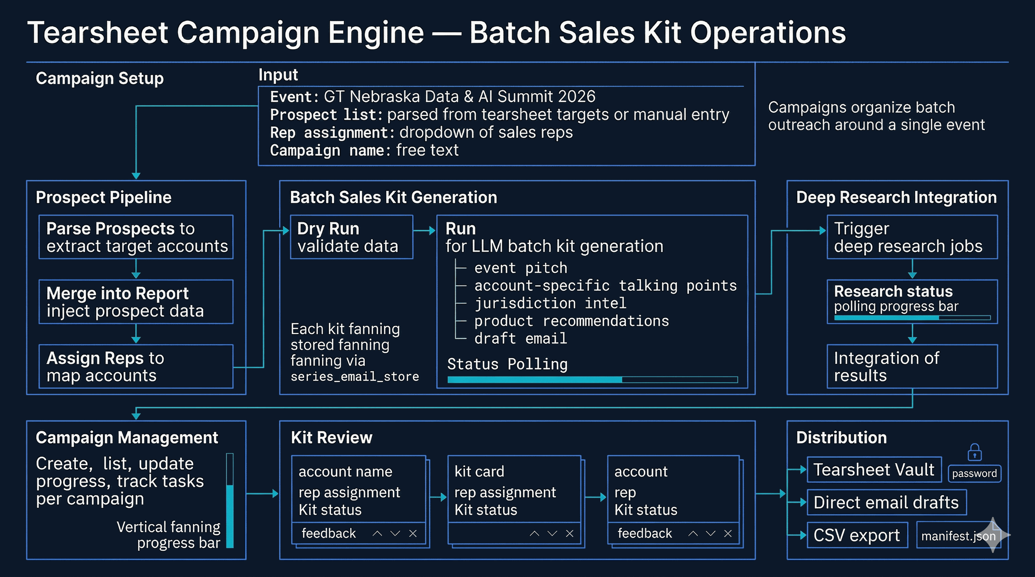
Task: Click the Event line in Input
Action: point(433,97)
